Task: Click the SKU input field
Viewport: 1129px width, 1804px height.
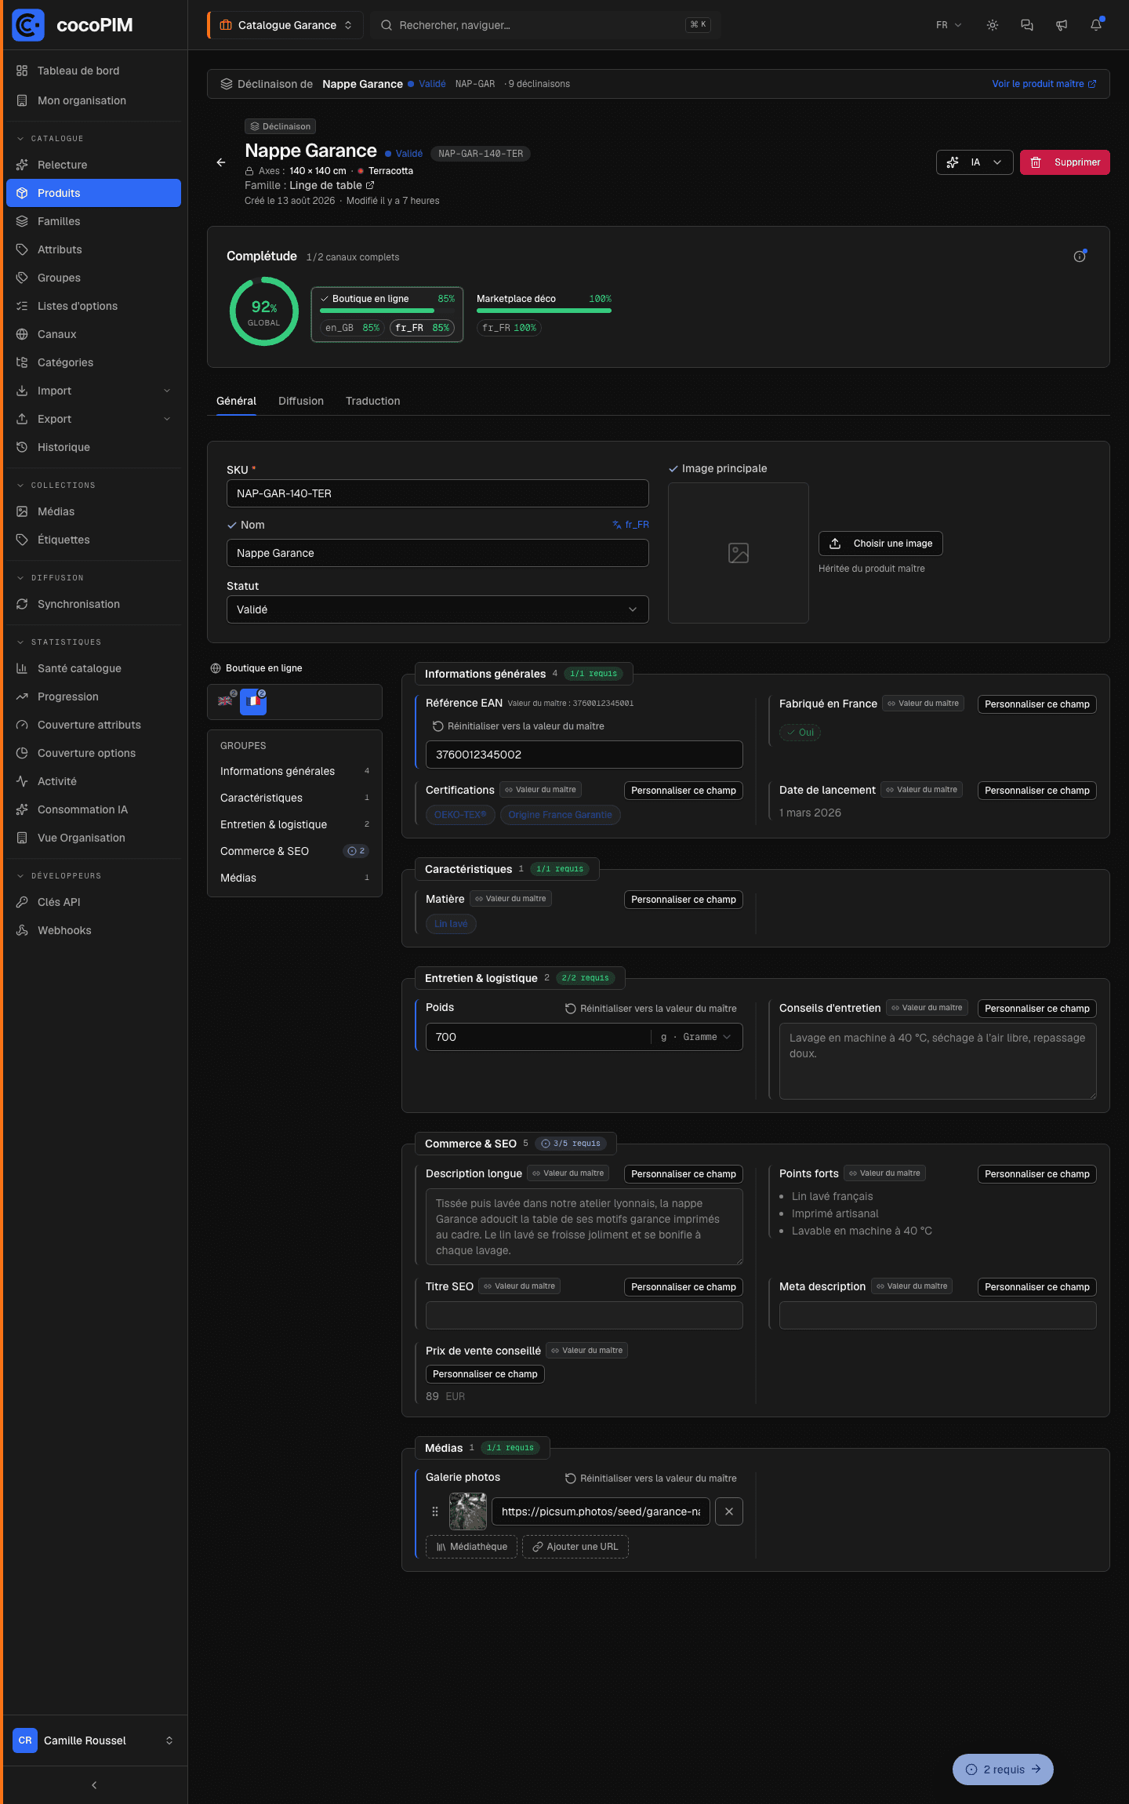Action: pyautogui.click(x=437, y=493)
